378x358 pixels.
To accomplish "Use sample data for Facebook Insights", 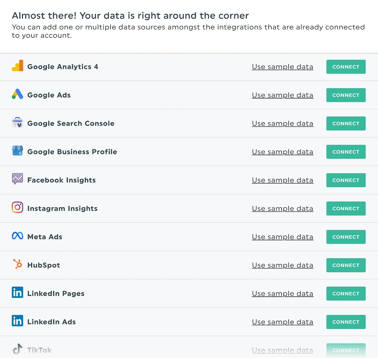I will (282, 180).
